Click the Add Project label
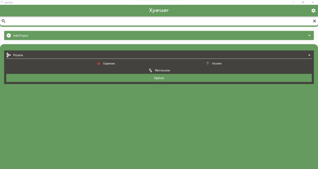318x169 pixels. point(21,35)
